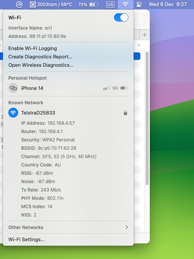Click the Noise -87 dBm line
The image size is (194, 259).
38,182
